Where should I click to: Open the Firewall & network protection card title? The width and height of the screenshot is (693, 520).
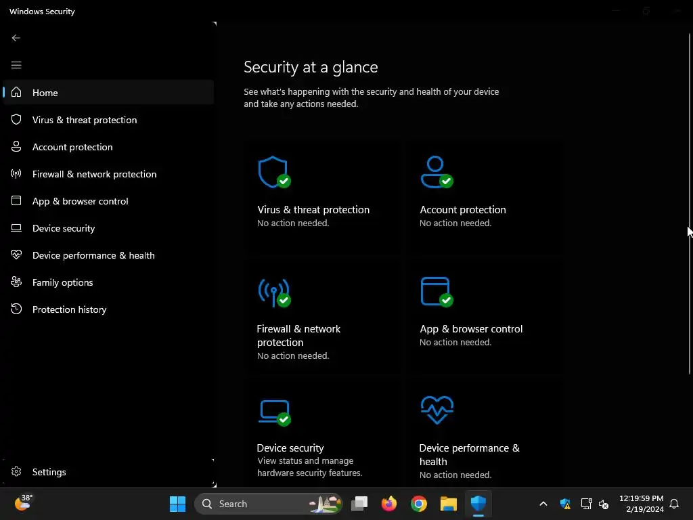[x=298, y=336]
